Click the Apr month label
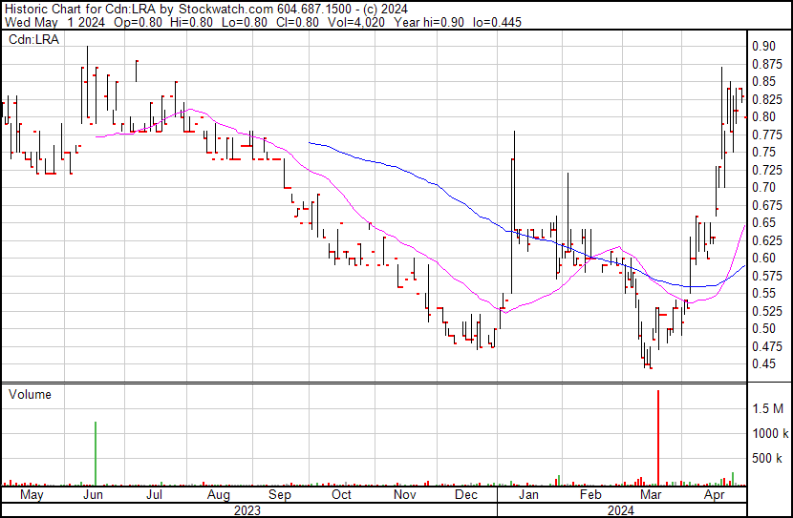 714,495
